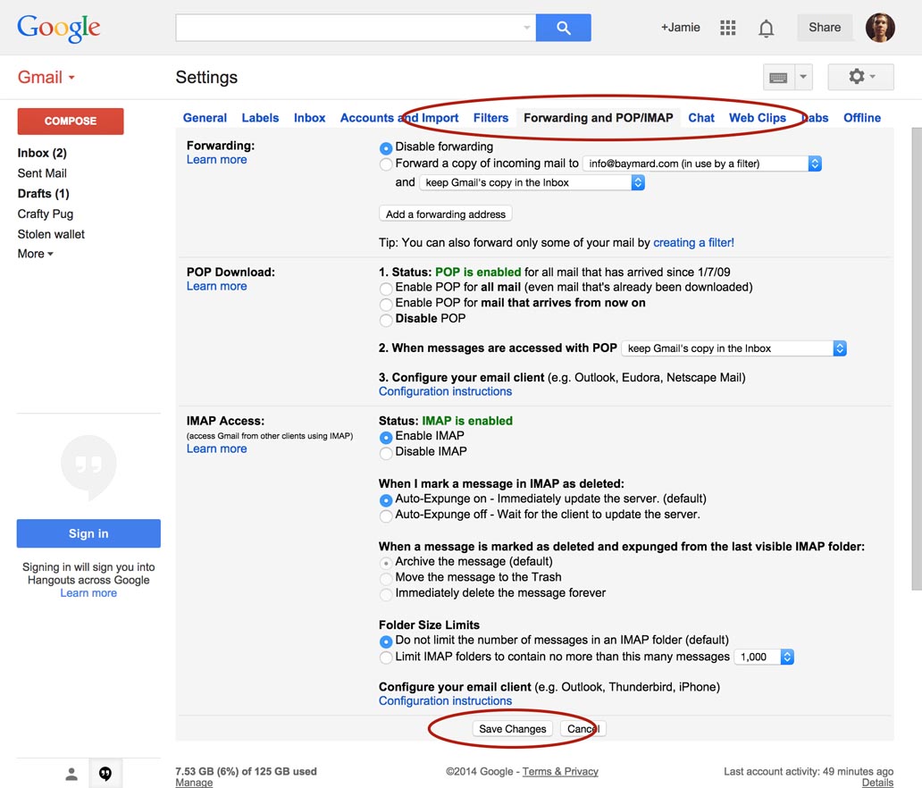Open the notifications bell
The width and height of the screenshot is (922, 788).
pyautogui.click(x=766, y=29)
